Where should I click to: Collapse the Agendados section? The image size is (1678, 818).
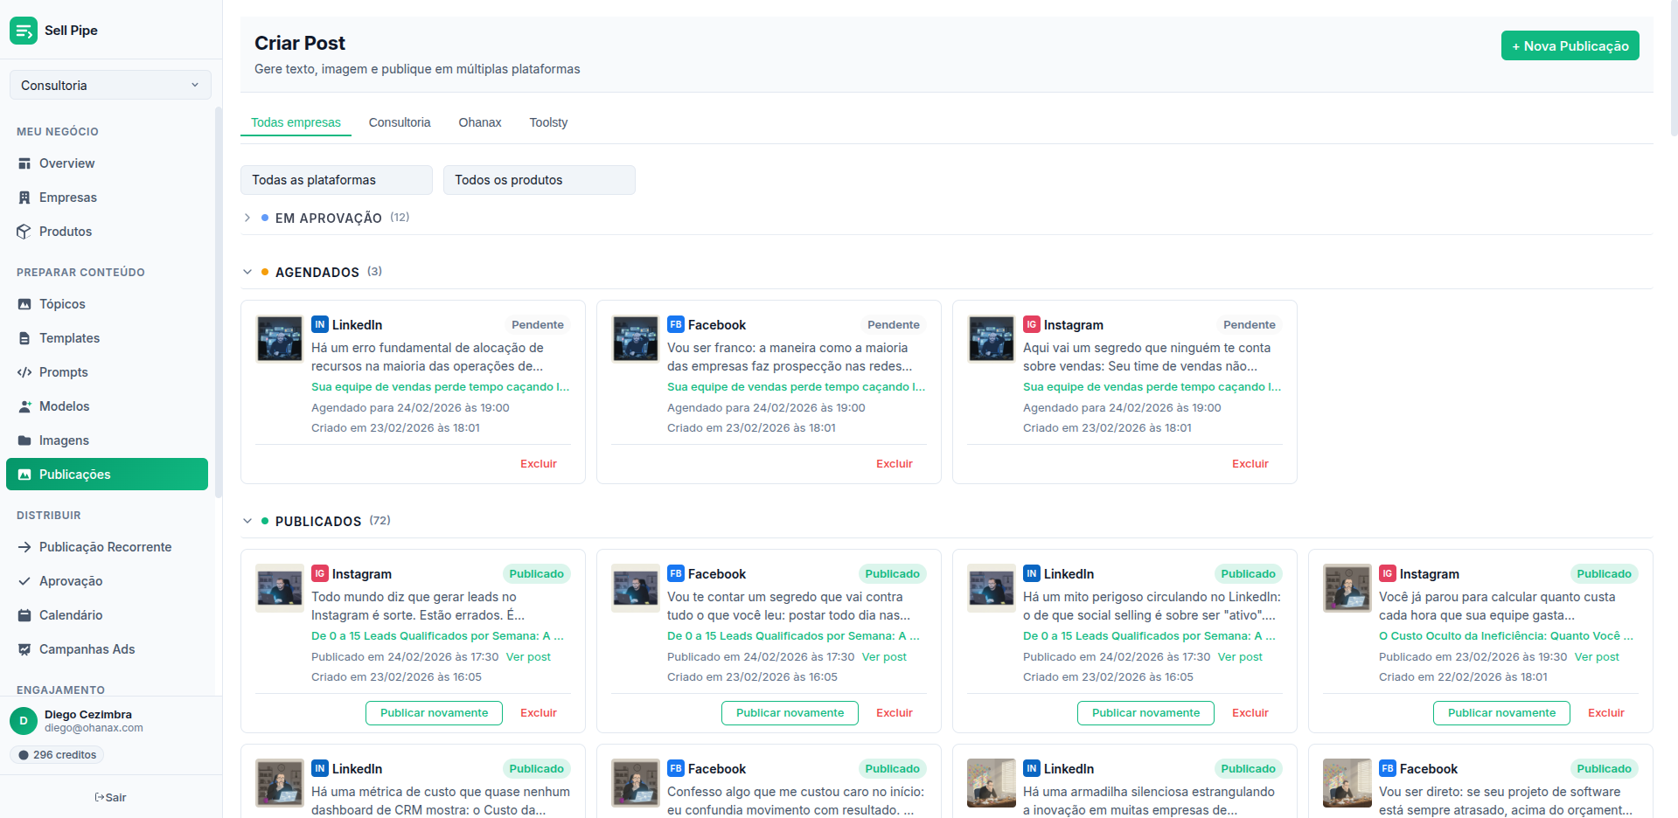[x=247, y=272]
